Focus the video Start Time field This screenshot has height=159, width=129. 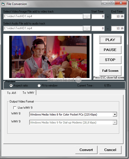pos(98,16)
